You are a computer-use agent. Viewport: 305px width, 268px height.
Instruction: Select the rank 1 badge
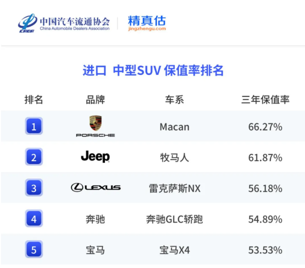34,126
